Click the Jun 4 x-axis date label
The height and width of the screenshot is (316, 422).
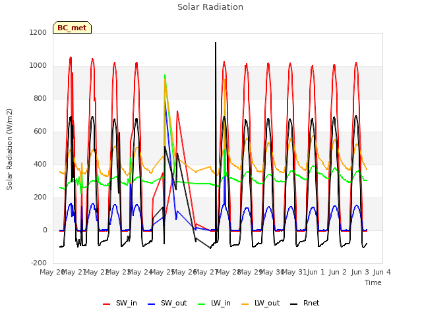[x=382, y=272]
